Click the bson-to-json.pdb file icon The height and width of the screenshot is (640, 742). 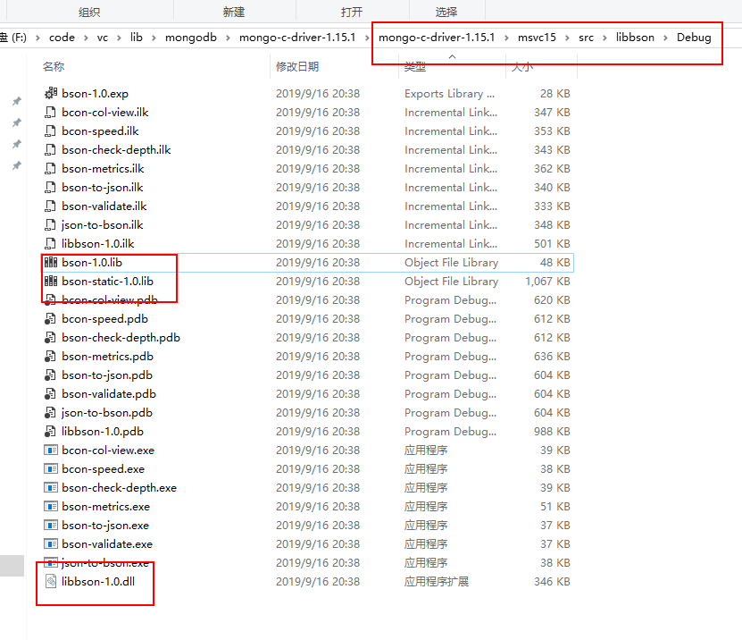[51, 375]
